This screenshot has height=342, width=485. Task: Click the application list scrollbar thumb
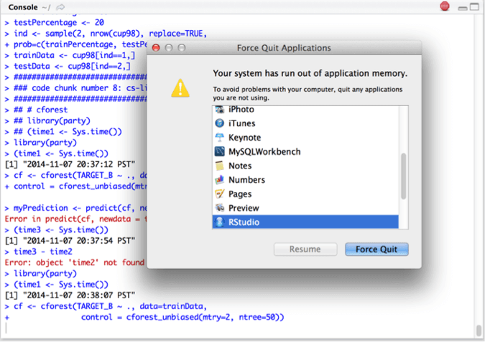tap(403, 176)
